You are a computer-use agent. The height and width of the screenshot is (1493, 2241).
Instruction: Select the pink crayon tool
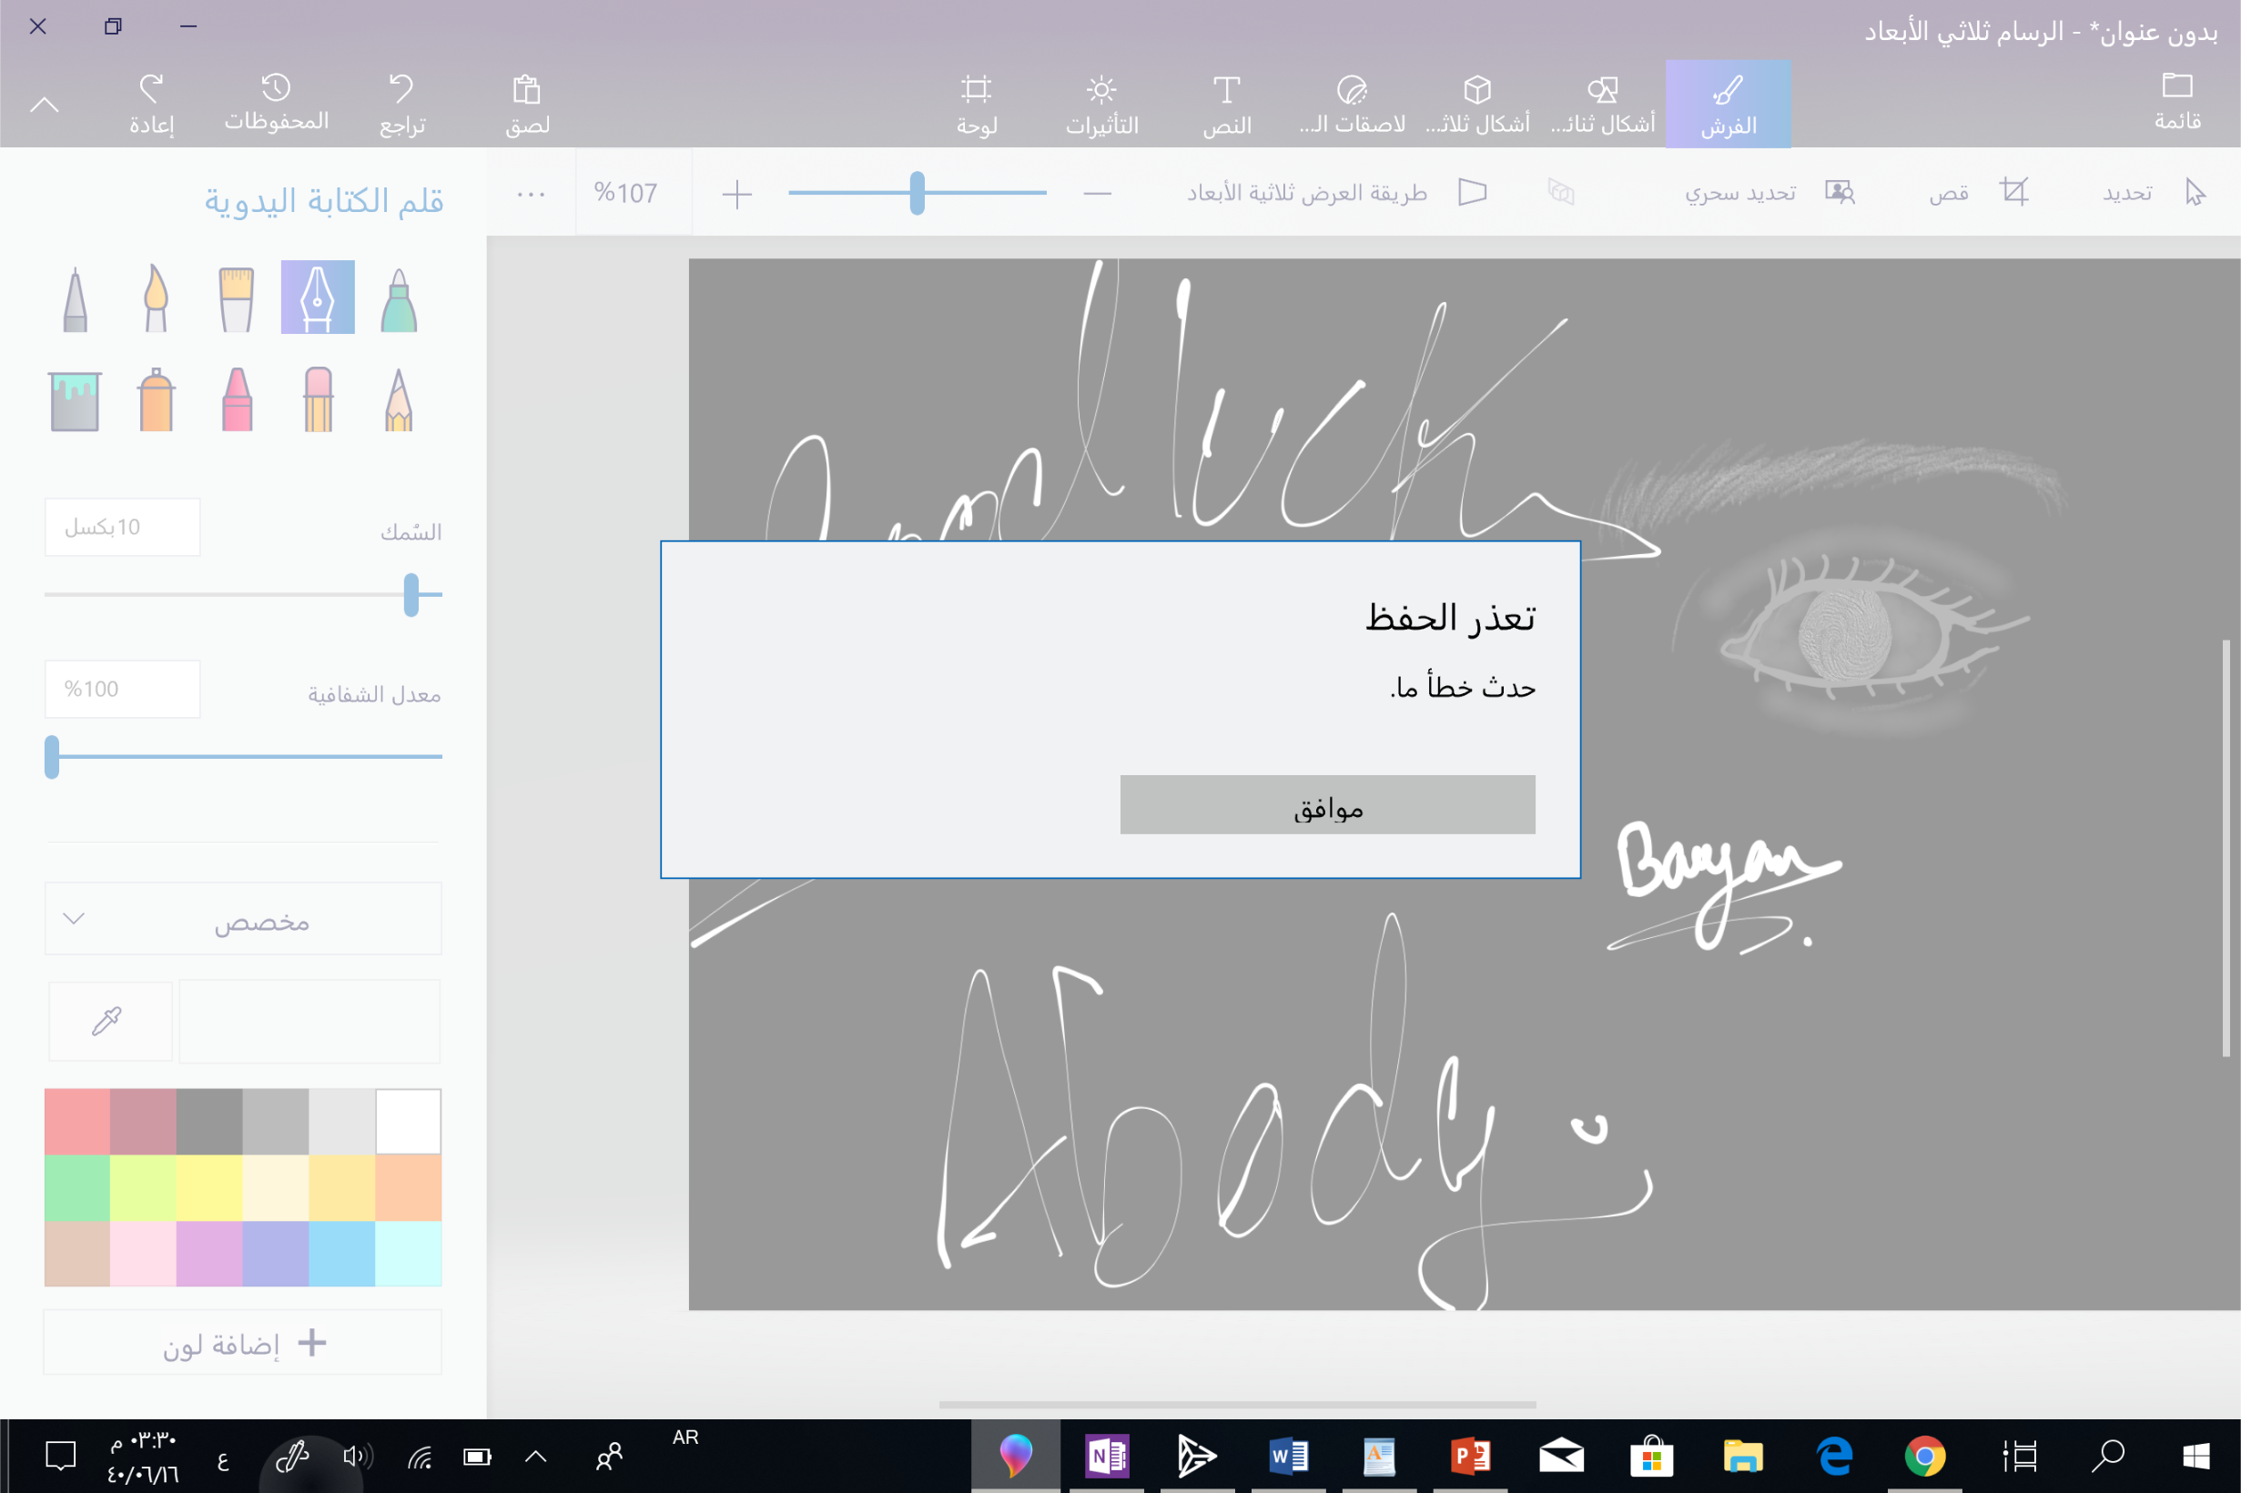(238, 399)
